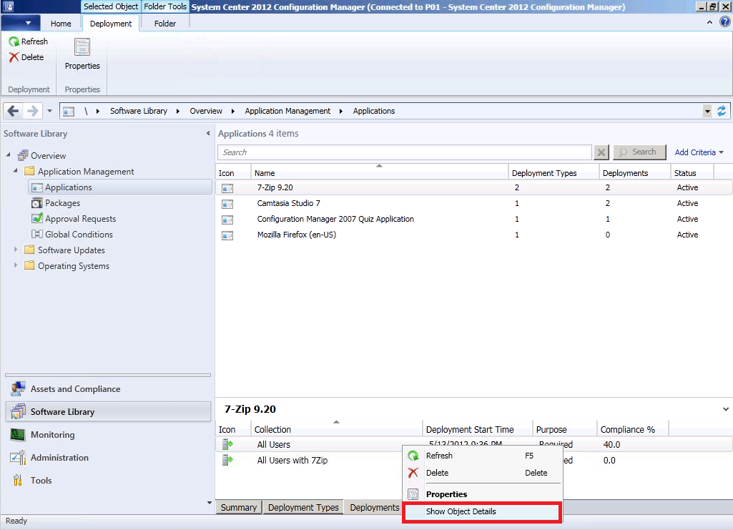The image size is (733, 530).
Task: Select Applications node in the tree
Action: click(120, 187)
